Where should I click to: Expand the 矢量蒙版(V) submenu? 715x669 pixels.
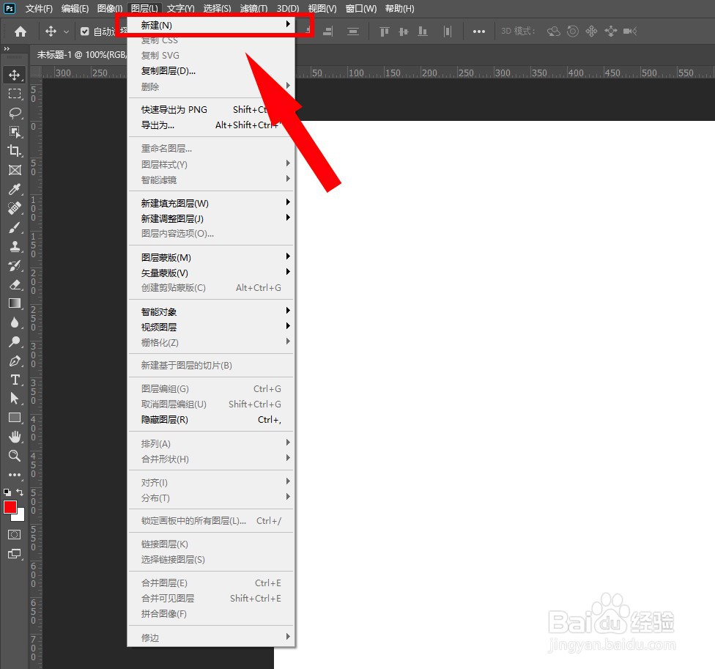[x=211, y=273]
